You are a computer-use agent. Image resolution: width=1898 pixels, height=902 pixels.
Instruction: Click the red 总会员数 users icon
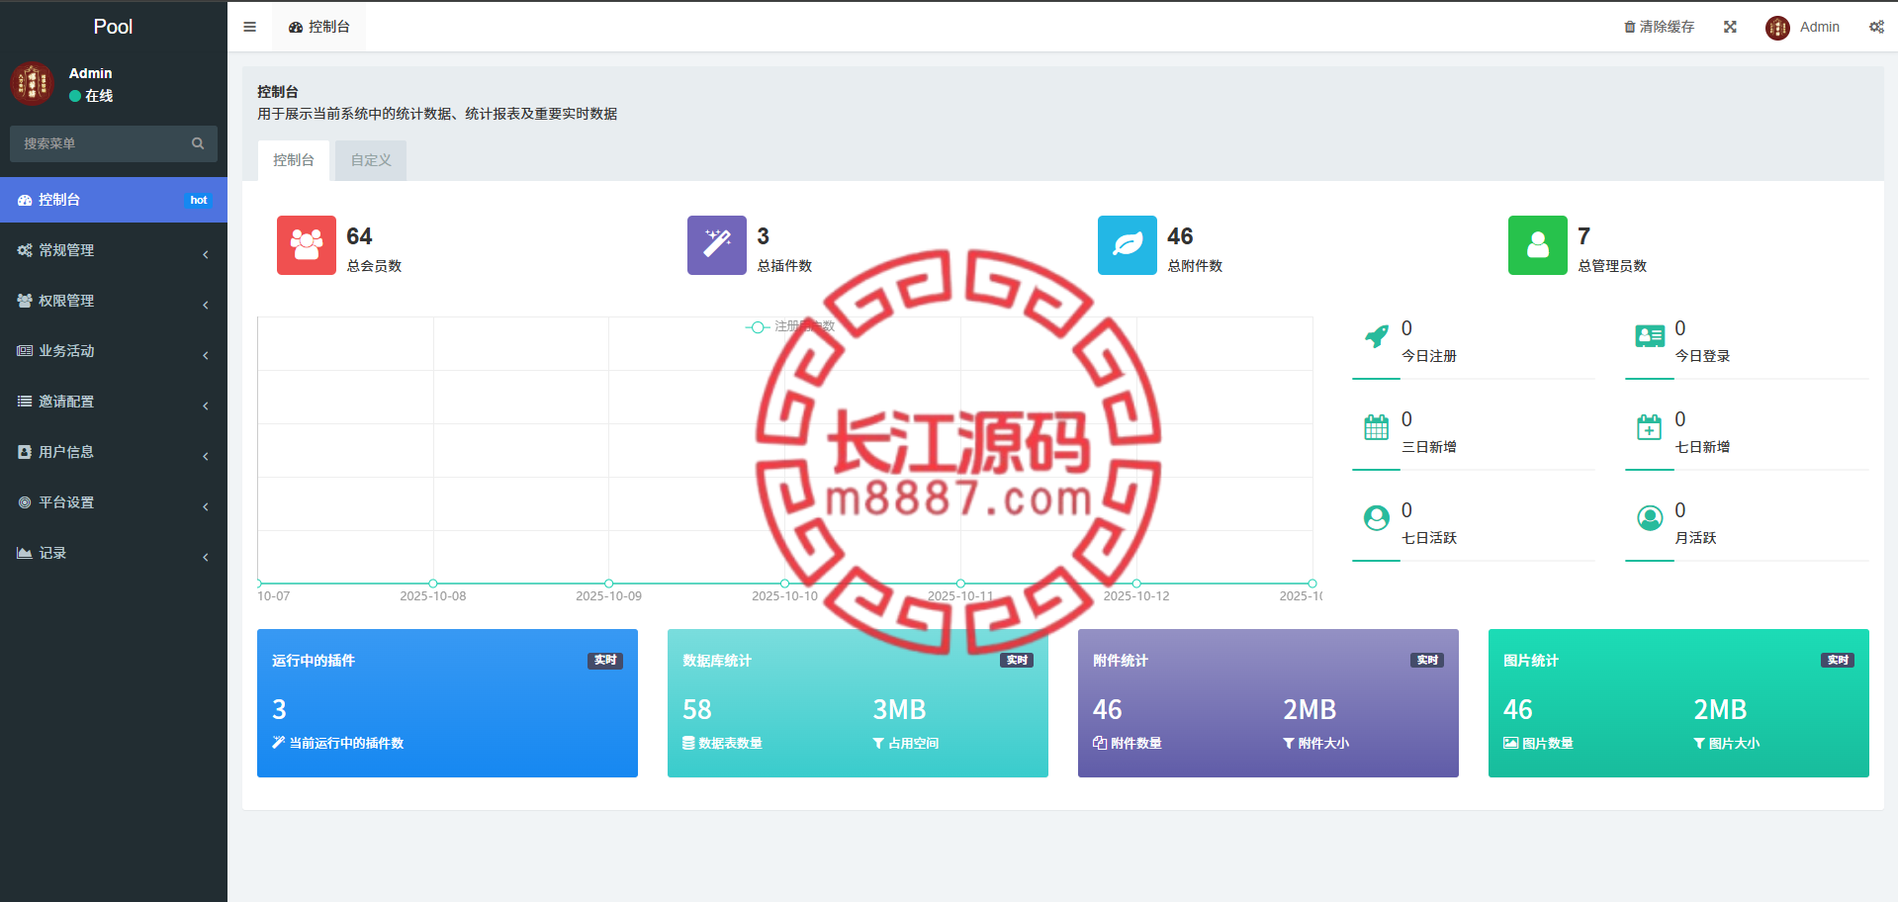[x=307, y=245]
